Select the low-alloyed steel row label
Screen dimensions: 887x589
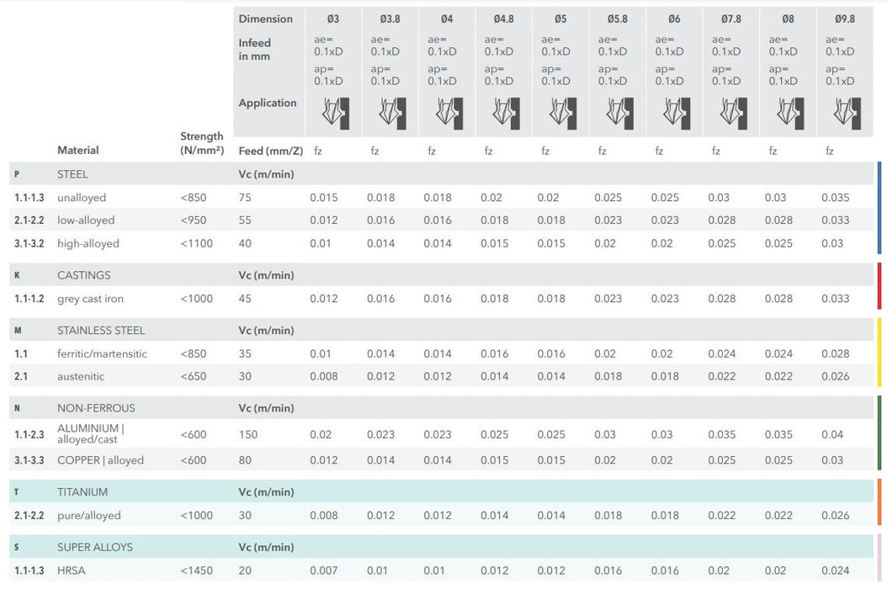pos(86,220)
